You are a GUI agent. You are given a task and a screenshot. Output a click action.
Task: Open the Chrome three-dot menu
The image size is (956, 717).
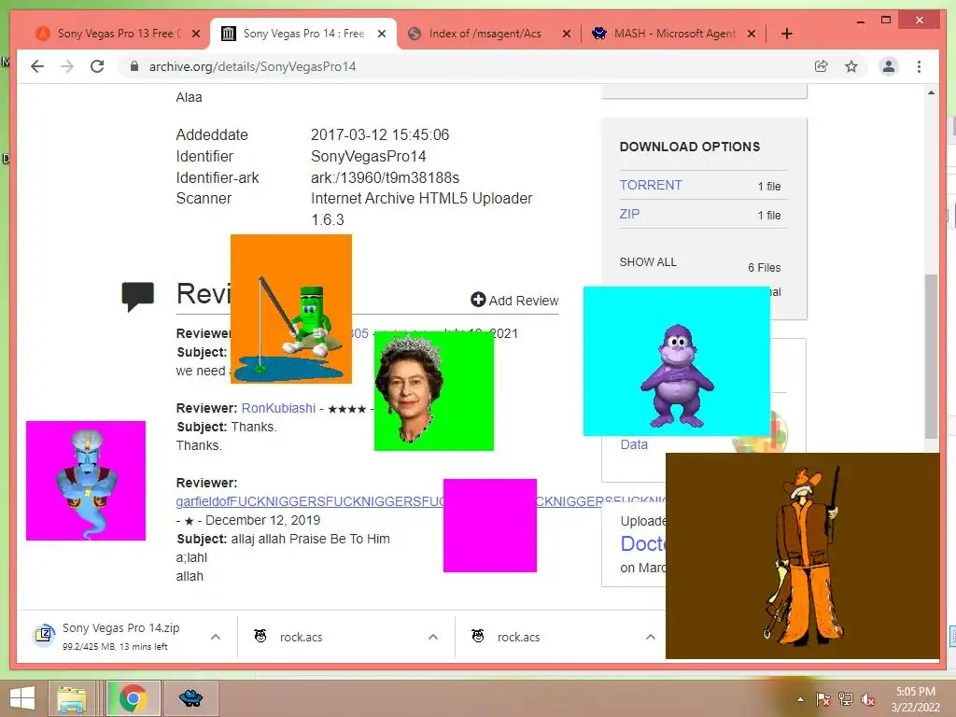pos(919,66)
